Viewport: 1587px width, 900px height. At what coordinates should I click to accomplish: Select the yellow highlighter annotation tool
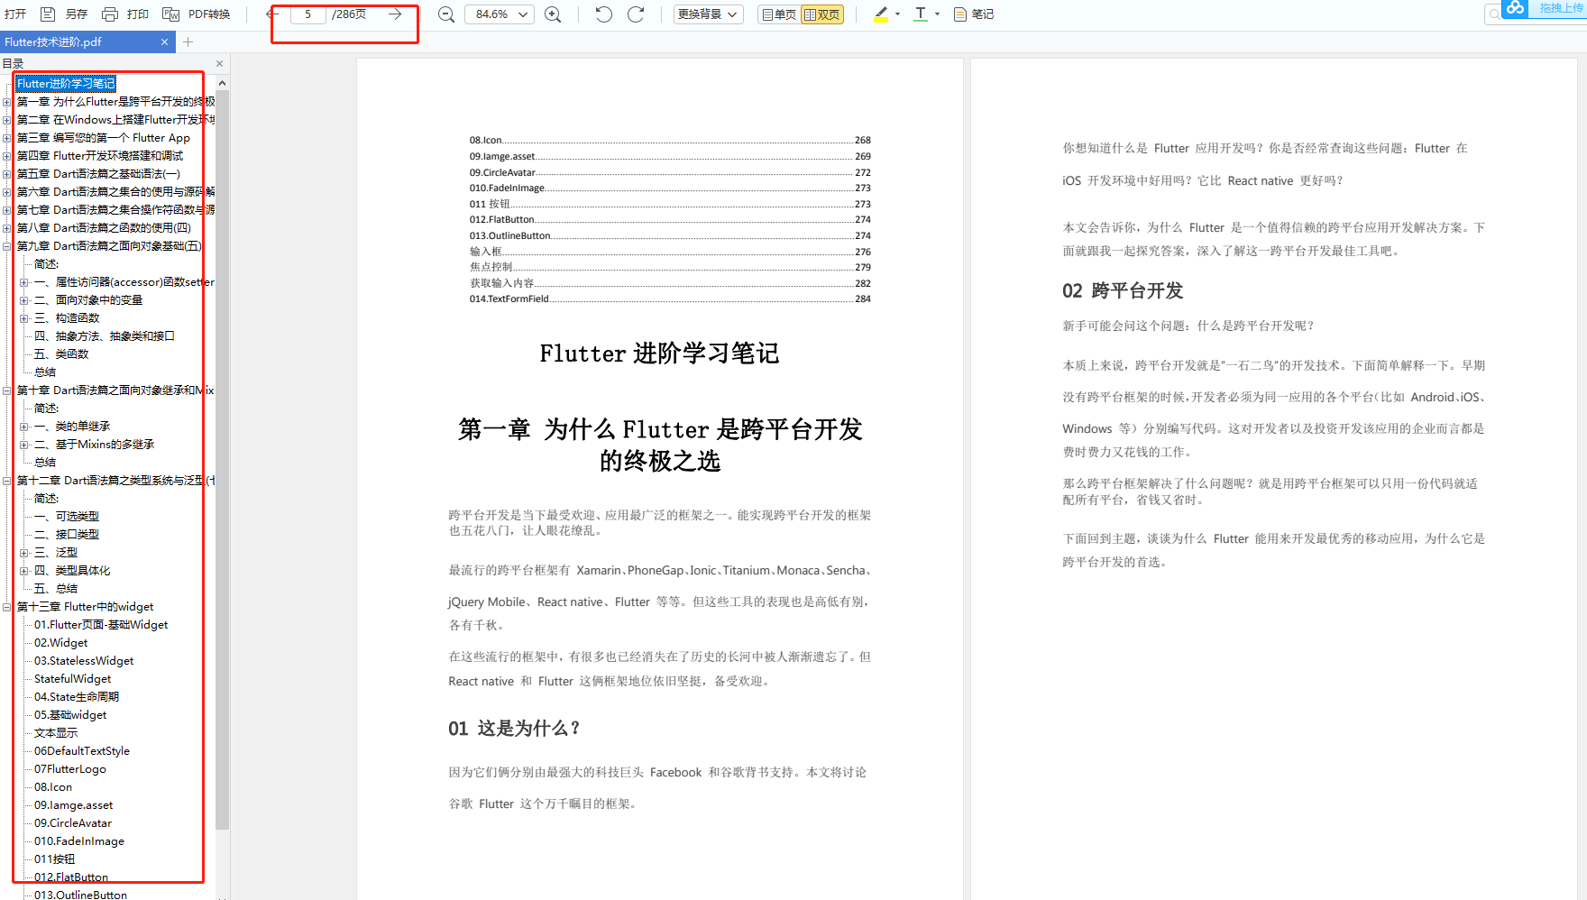point(879,14)
